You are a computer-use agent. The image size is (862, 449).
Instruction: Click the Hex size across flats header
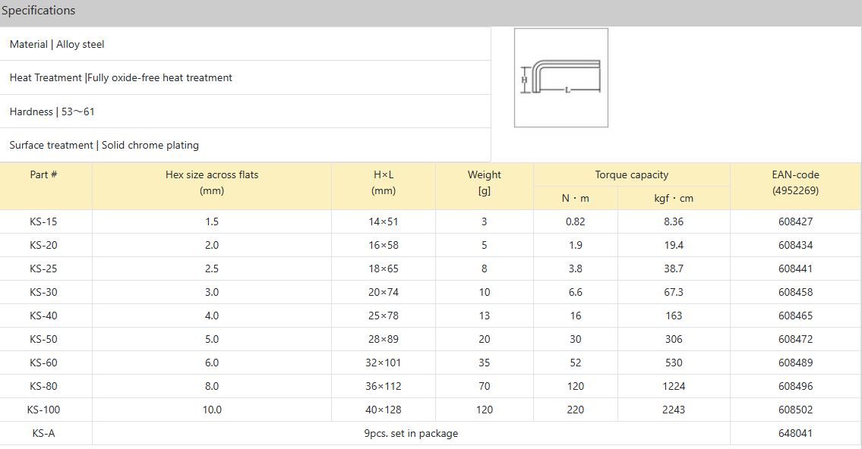[x=212, y=175]
